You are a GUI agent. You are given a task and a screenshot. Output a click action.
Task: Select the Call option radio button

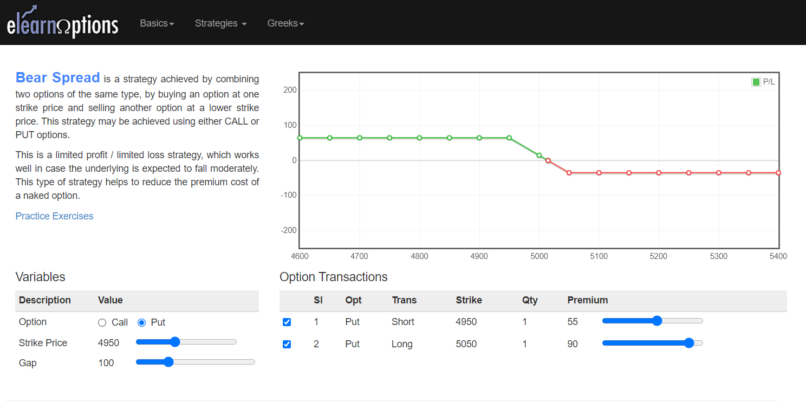pos(102,322)
